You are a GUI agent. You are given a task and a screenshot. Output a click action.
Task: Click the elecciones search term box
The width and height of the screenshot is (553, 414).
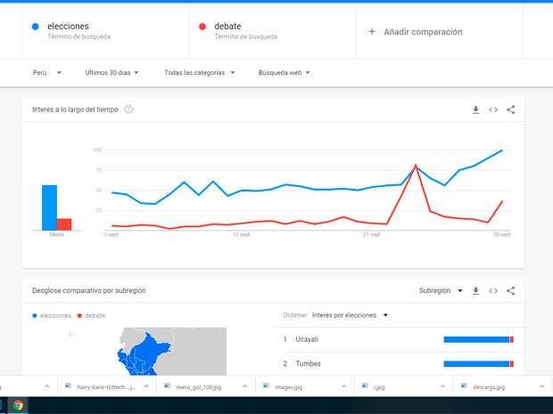[105, 31]
